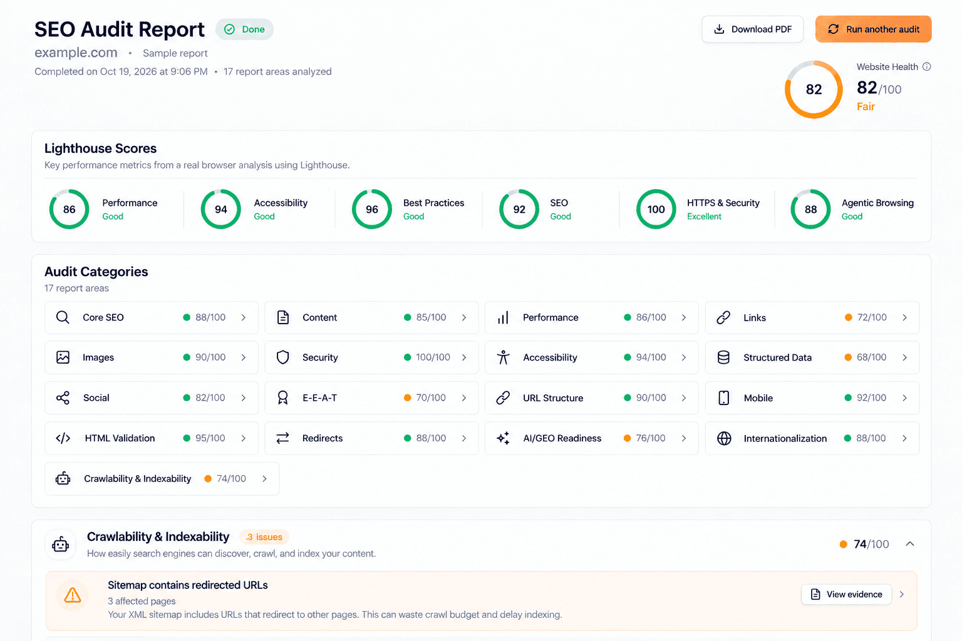Click the SEO 92 Lighthouse gauge

click(519, 209)
